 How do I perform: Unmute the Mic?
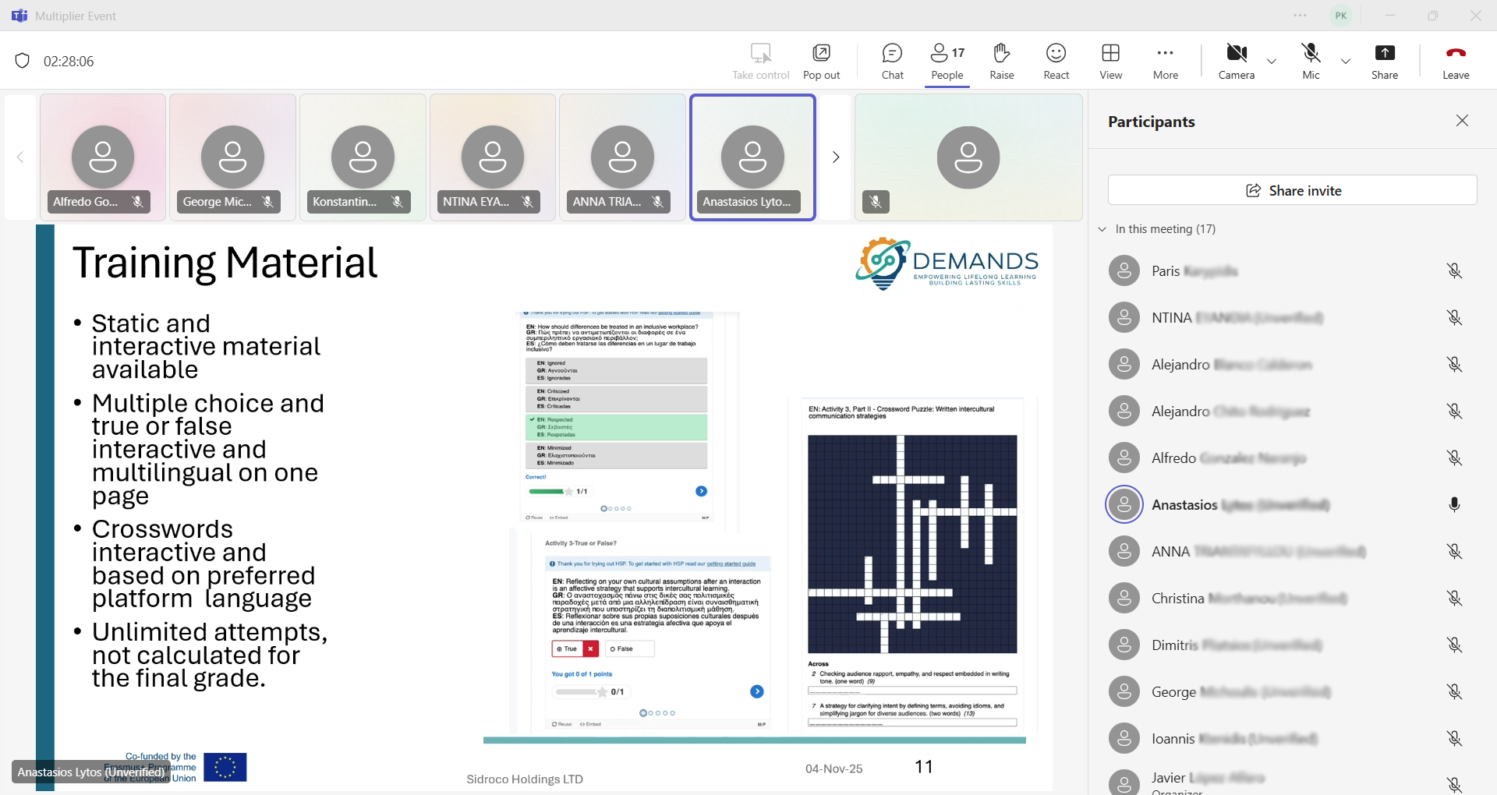pos(1311,61)
